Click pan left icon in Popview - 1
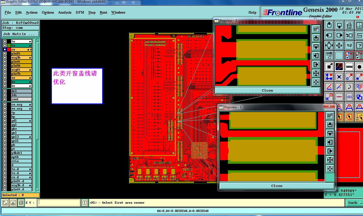 (330, 142)
